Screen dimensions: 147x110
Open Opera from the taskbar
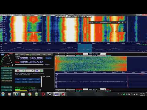click(x=43, y=94)
